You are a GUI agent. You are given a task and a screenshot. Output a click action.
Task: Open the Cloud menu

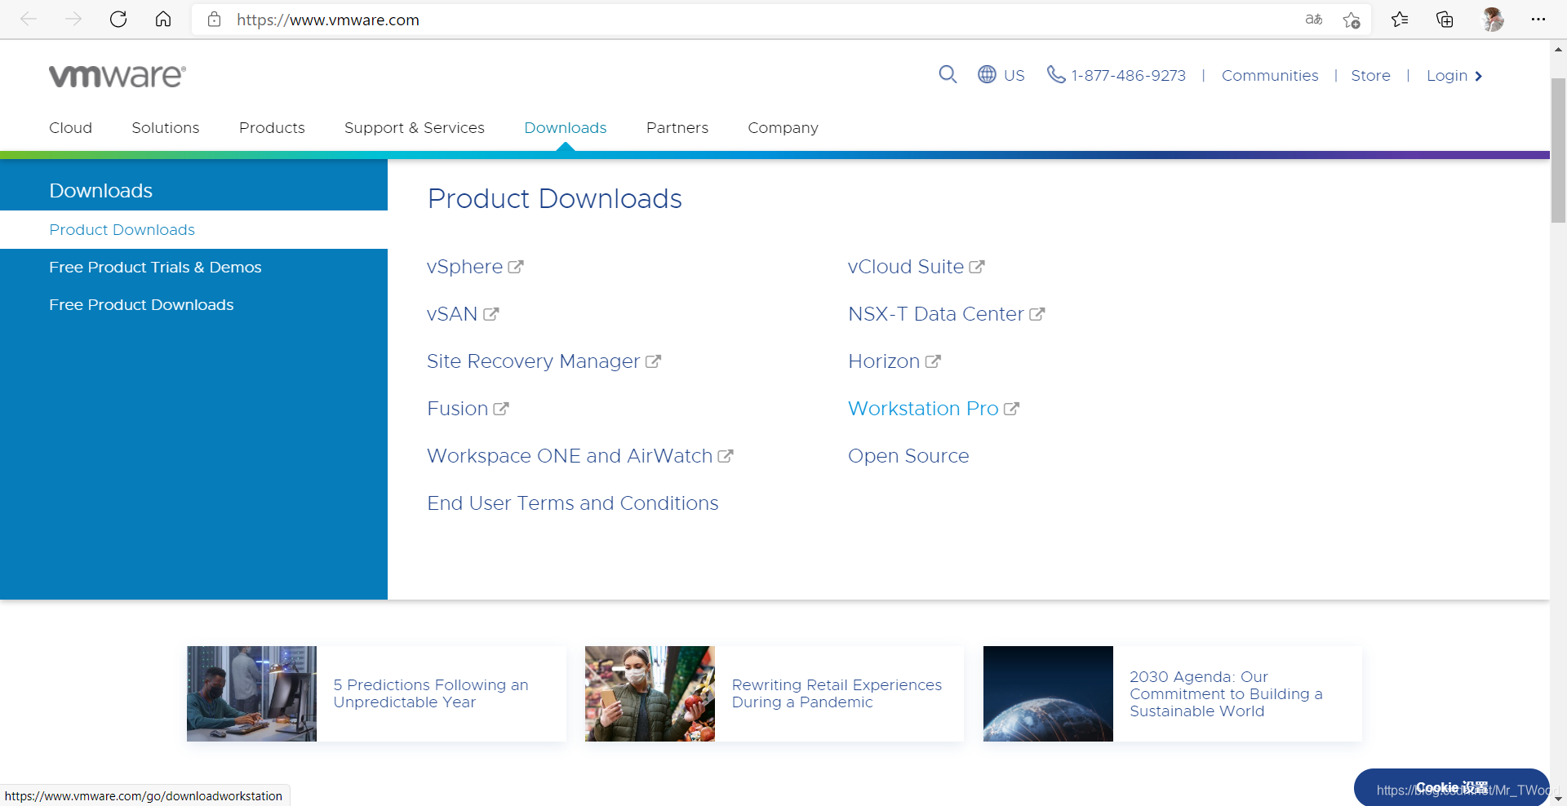[70, 128]
